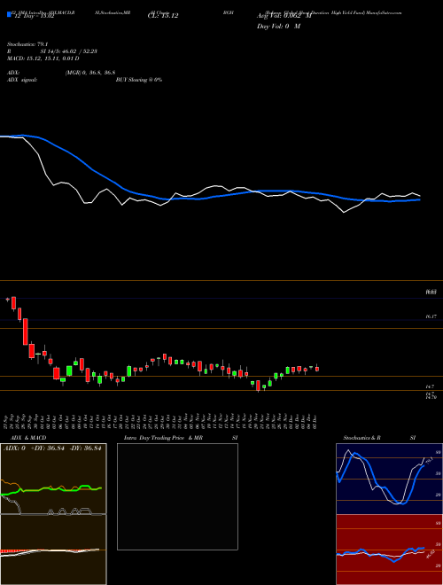Click the 'Stochastics & R' panel title
This screenshot has height=585, width=443.
pos(361,438)
